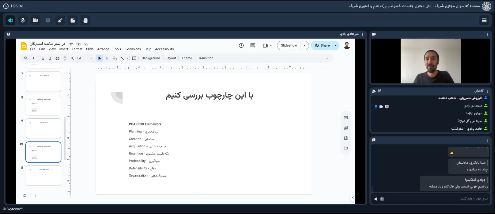Expand the Share options arrow
Image resolution: width=495 pixels, height=214 pixels.
(x=336, y=46)
